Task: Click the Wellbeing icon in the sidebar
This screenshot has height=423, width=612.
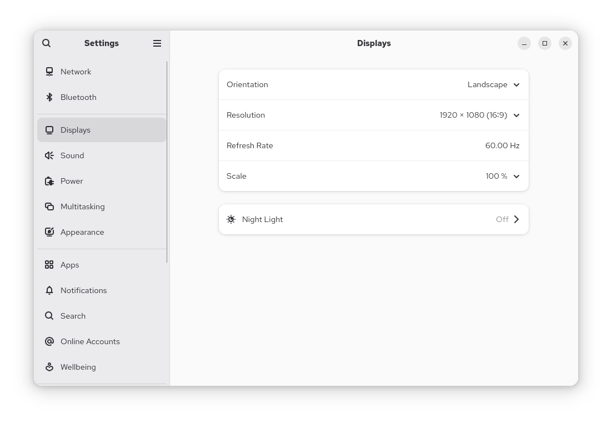Action: tap(49, 367)
